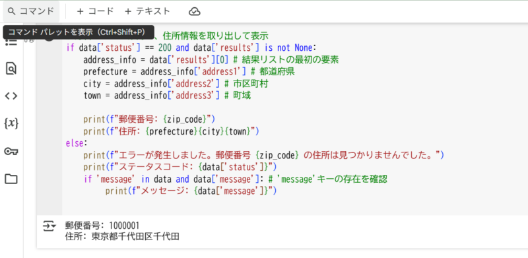Open the Files folder panel
Viewport: 528px width, 258px height.
pos(11,179)
